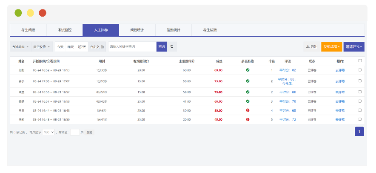
Task: Click the blue 查询 search button
Action: (162, 46)
